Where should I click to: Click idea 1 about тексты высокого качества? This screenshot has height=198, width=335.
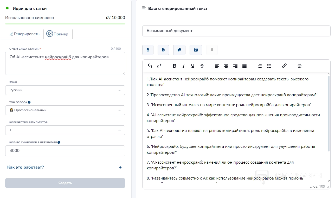(228, 82)
